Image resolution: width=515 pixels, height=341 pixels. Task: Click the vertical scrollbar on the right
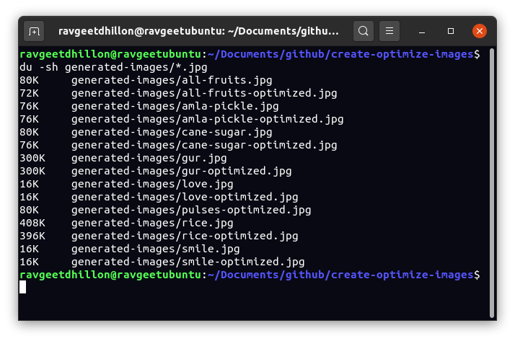(x=490, y=180)
